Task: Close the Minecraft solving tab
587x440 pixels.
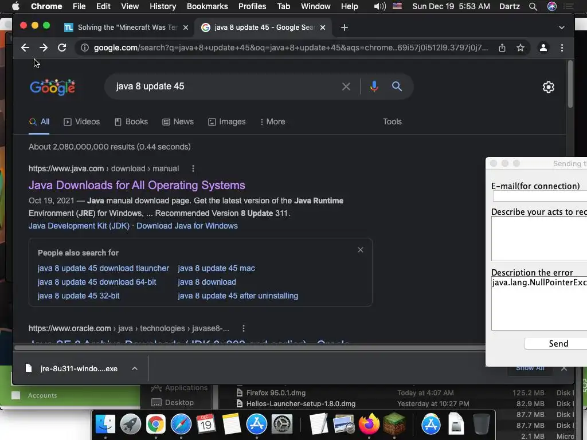Action: [185, 27]
